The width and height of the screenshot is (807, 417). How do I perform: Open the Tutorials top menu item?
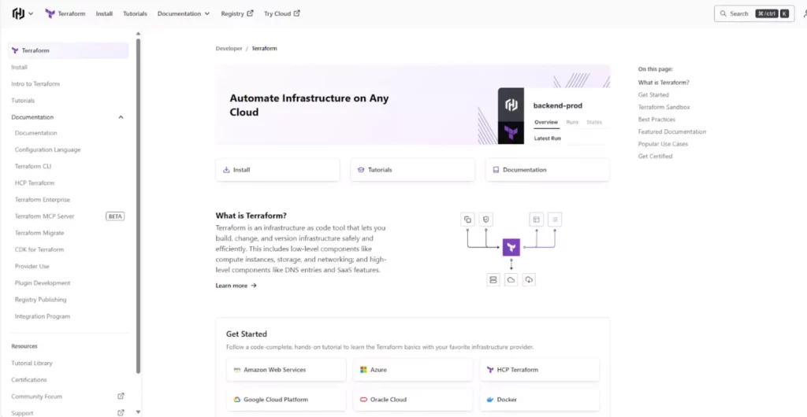coord(135,13)
